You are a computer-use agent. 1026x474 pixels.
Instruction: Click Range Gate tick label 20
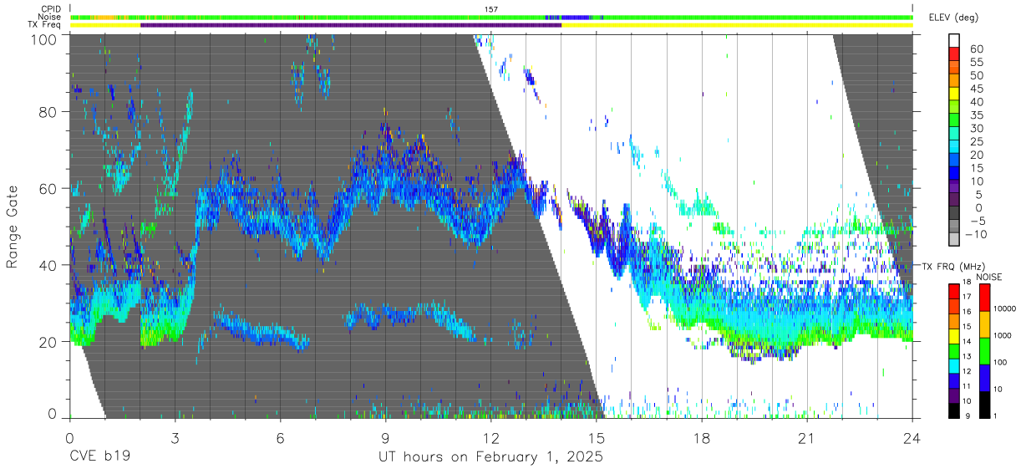[49, 342]
